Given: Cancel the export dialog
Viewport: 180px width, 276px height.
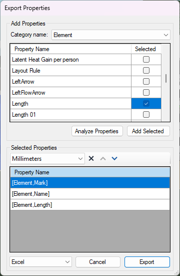Looking at the screenshot, I should 98,262.
